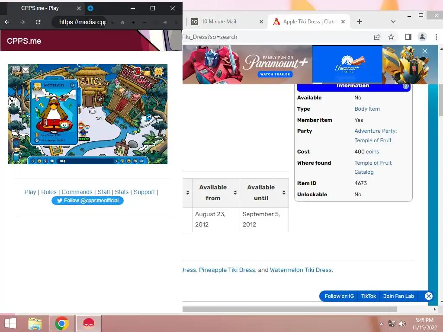Close the 10 Minute Mail tab
443x332 pixels.
pos(261,22)
